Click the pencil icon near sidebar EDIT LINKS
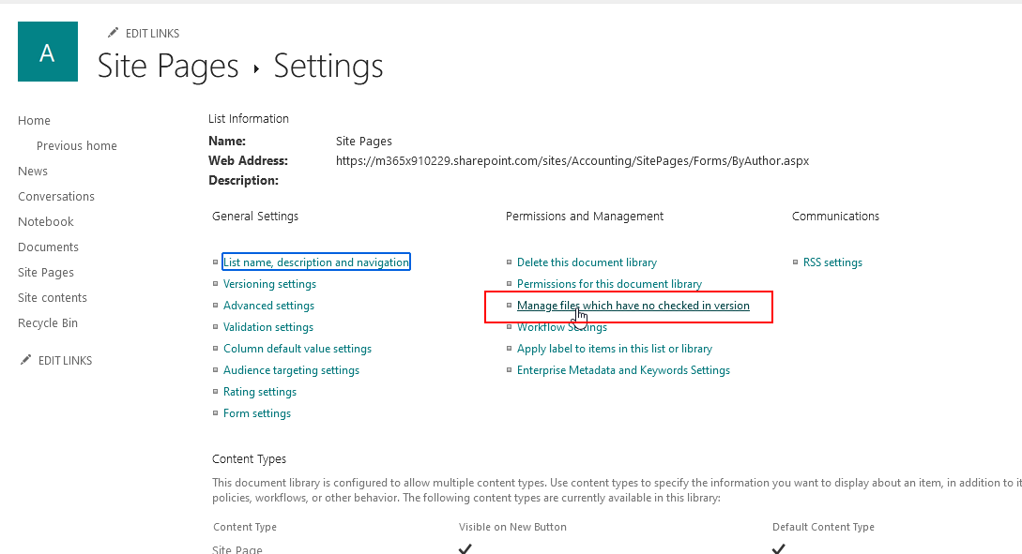The image size is (1022, 554). click(x=26, y=360)
